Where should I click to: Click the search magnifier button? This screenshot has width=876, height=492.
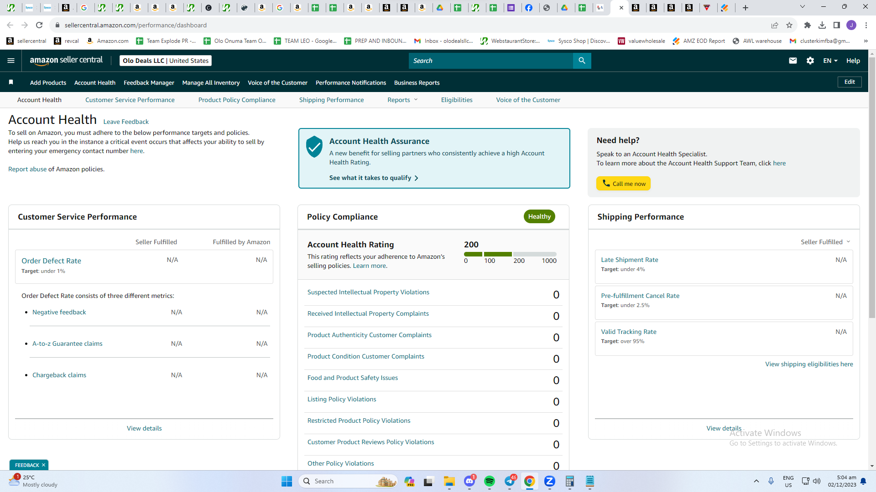click(582, 61)
